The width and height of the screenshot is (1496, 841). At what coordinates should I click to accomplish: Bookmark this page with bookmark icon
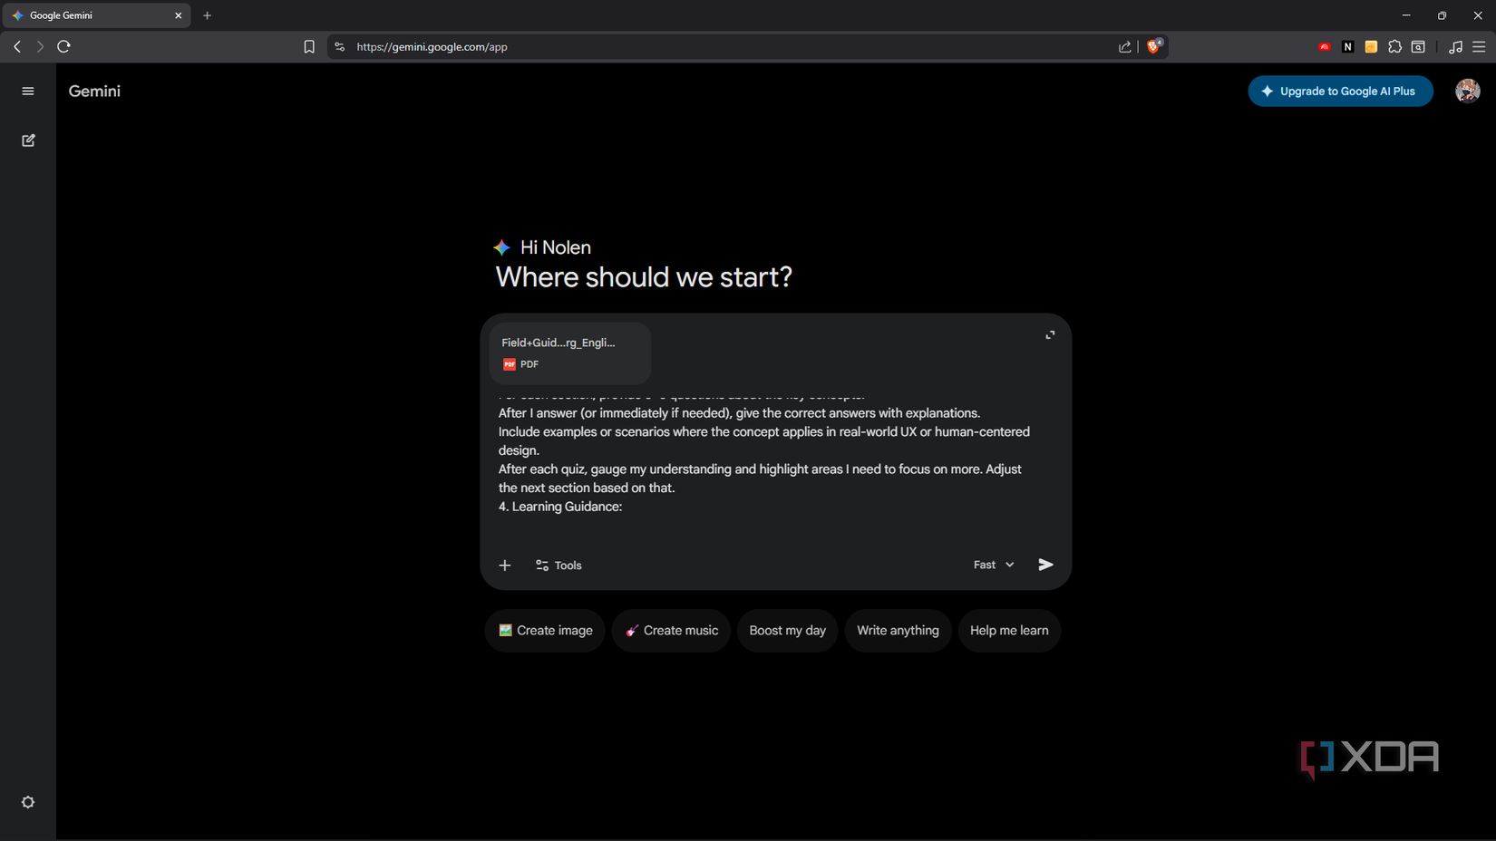click(x=309, y=47)
